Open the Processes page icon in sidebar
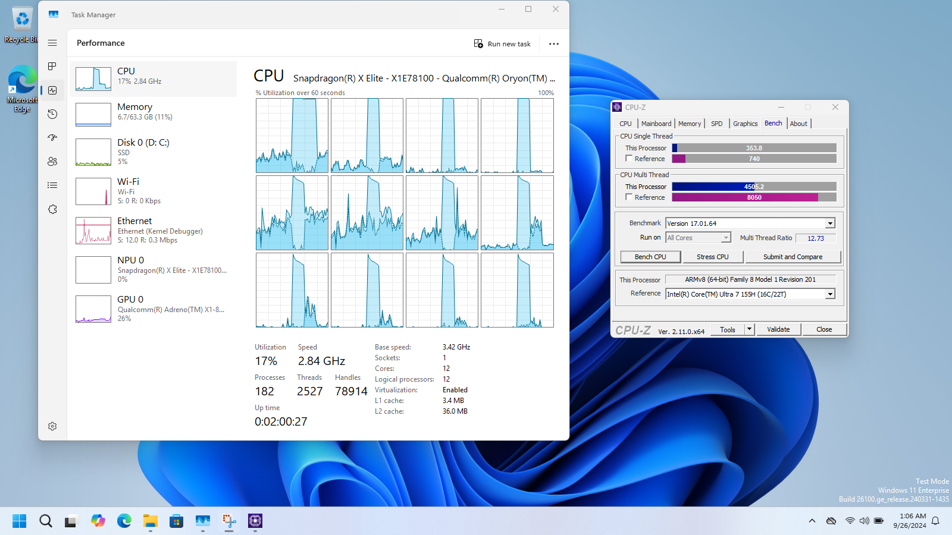 (x=52, y=66)
